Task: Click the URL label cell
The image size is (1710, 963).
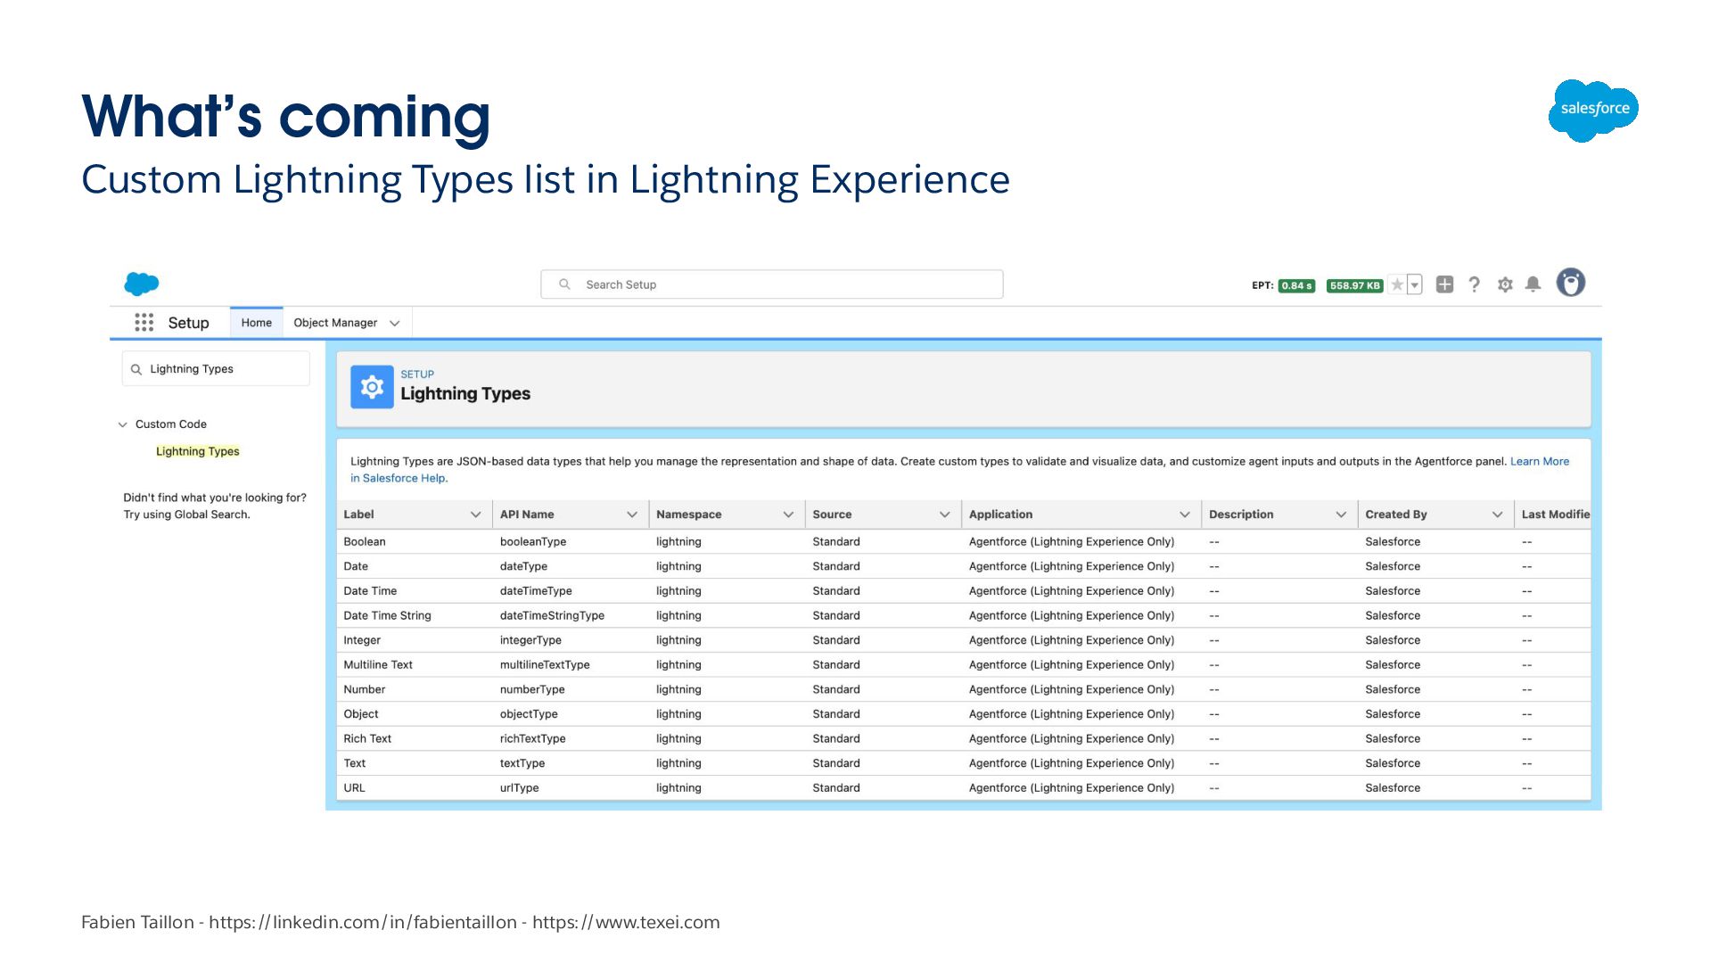Action: [x=354, y=787]
